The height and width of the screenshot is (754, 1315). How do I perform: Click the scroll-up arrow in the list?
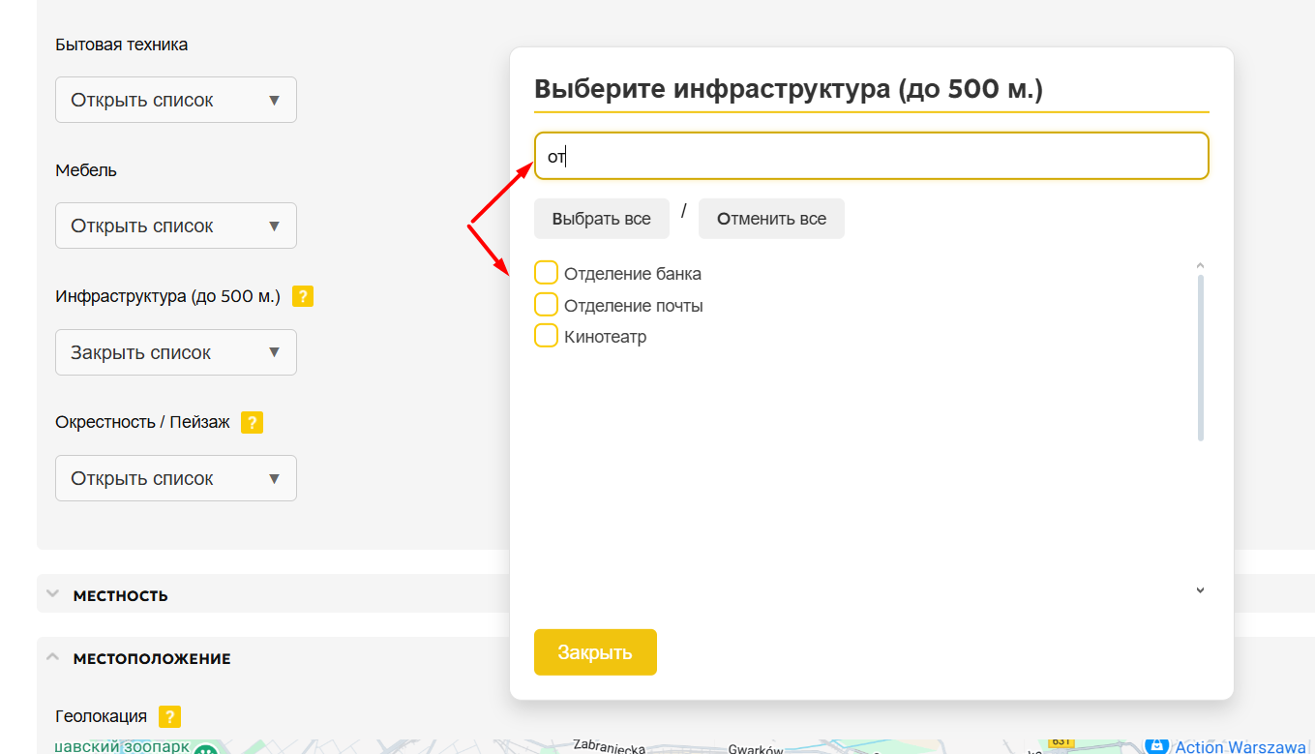click(x=1200, y=265)
